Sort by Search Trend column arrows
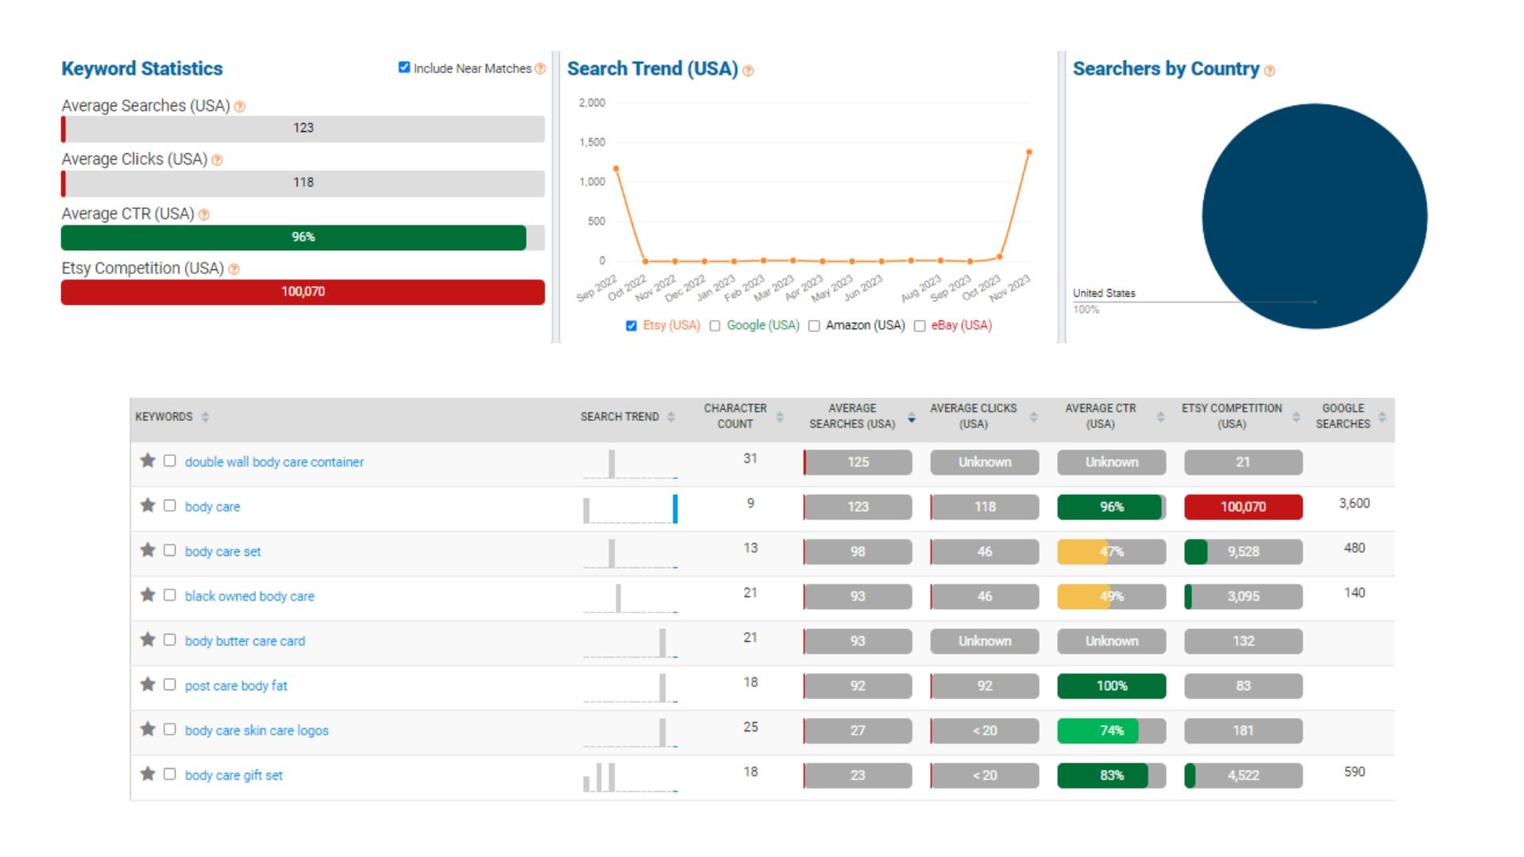1524x857 pixels. coord(671,417)
